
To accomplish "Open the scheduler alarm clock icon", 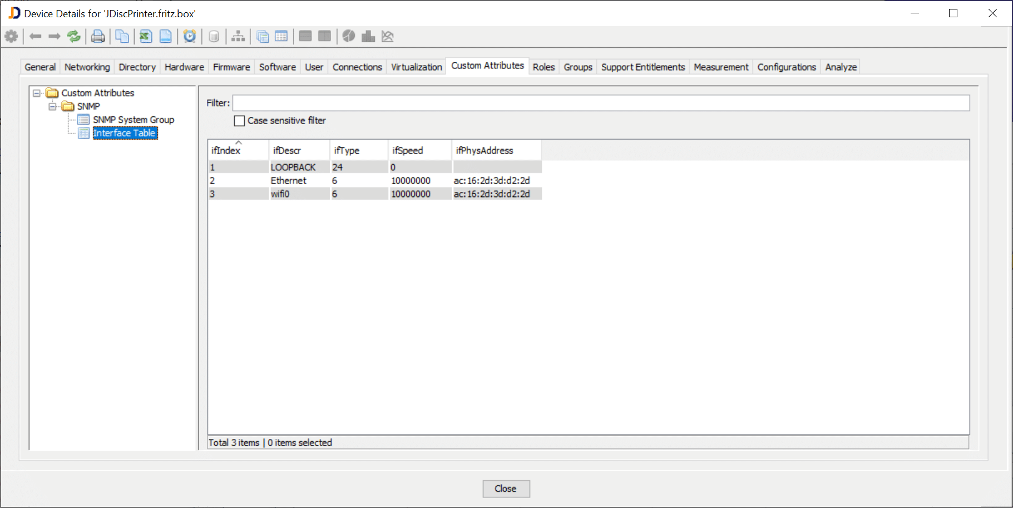I will (x=190, y=36).
